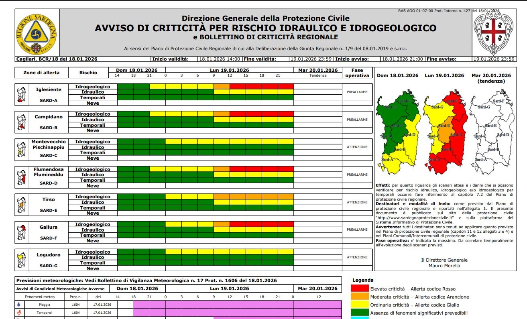Viewport: 527px width, 319px height.
Task: Click the Inizio validità value '18.01.2026 14:00'
Action: click(220, 59)
